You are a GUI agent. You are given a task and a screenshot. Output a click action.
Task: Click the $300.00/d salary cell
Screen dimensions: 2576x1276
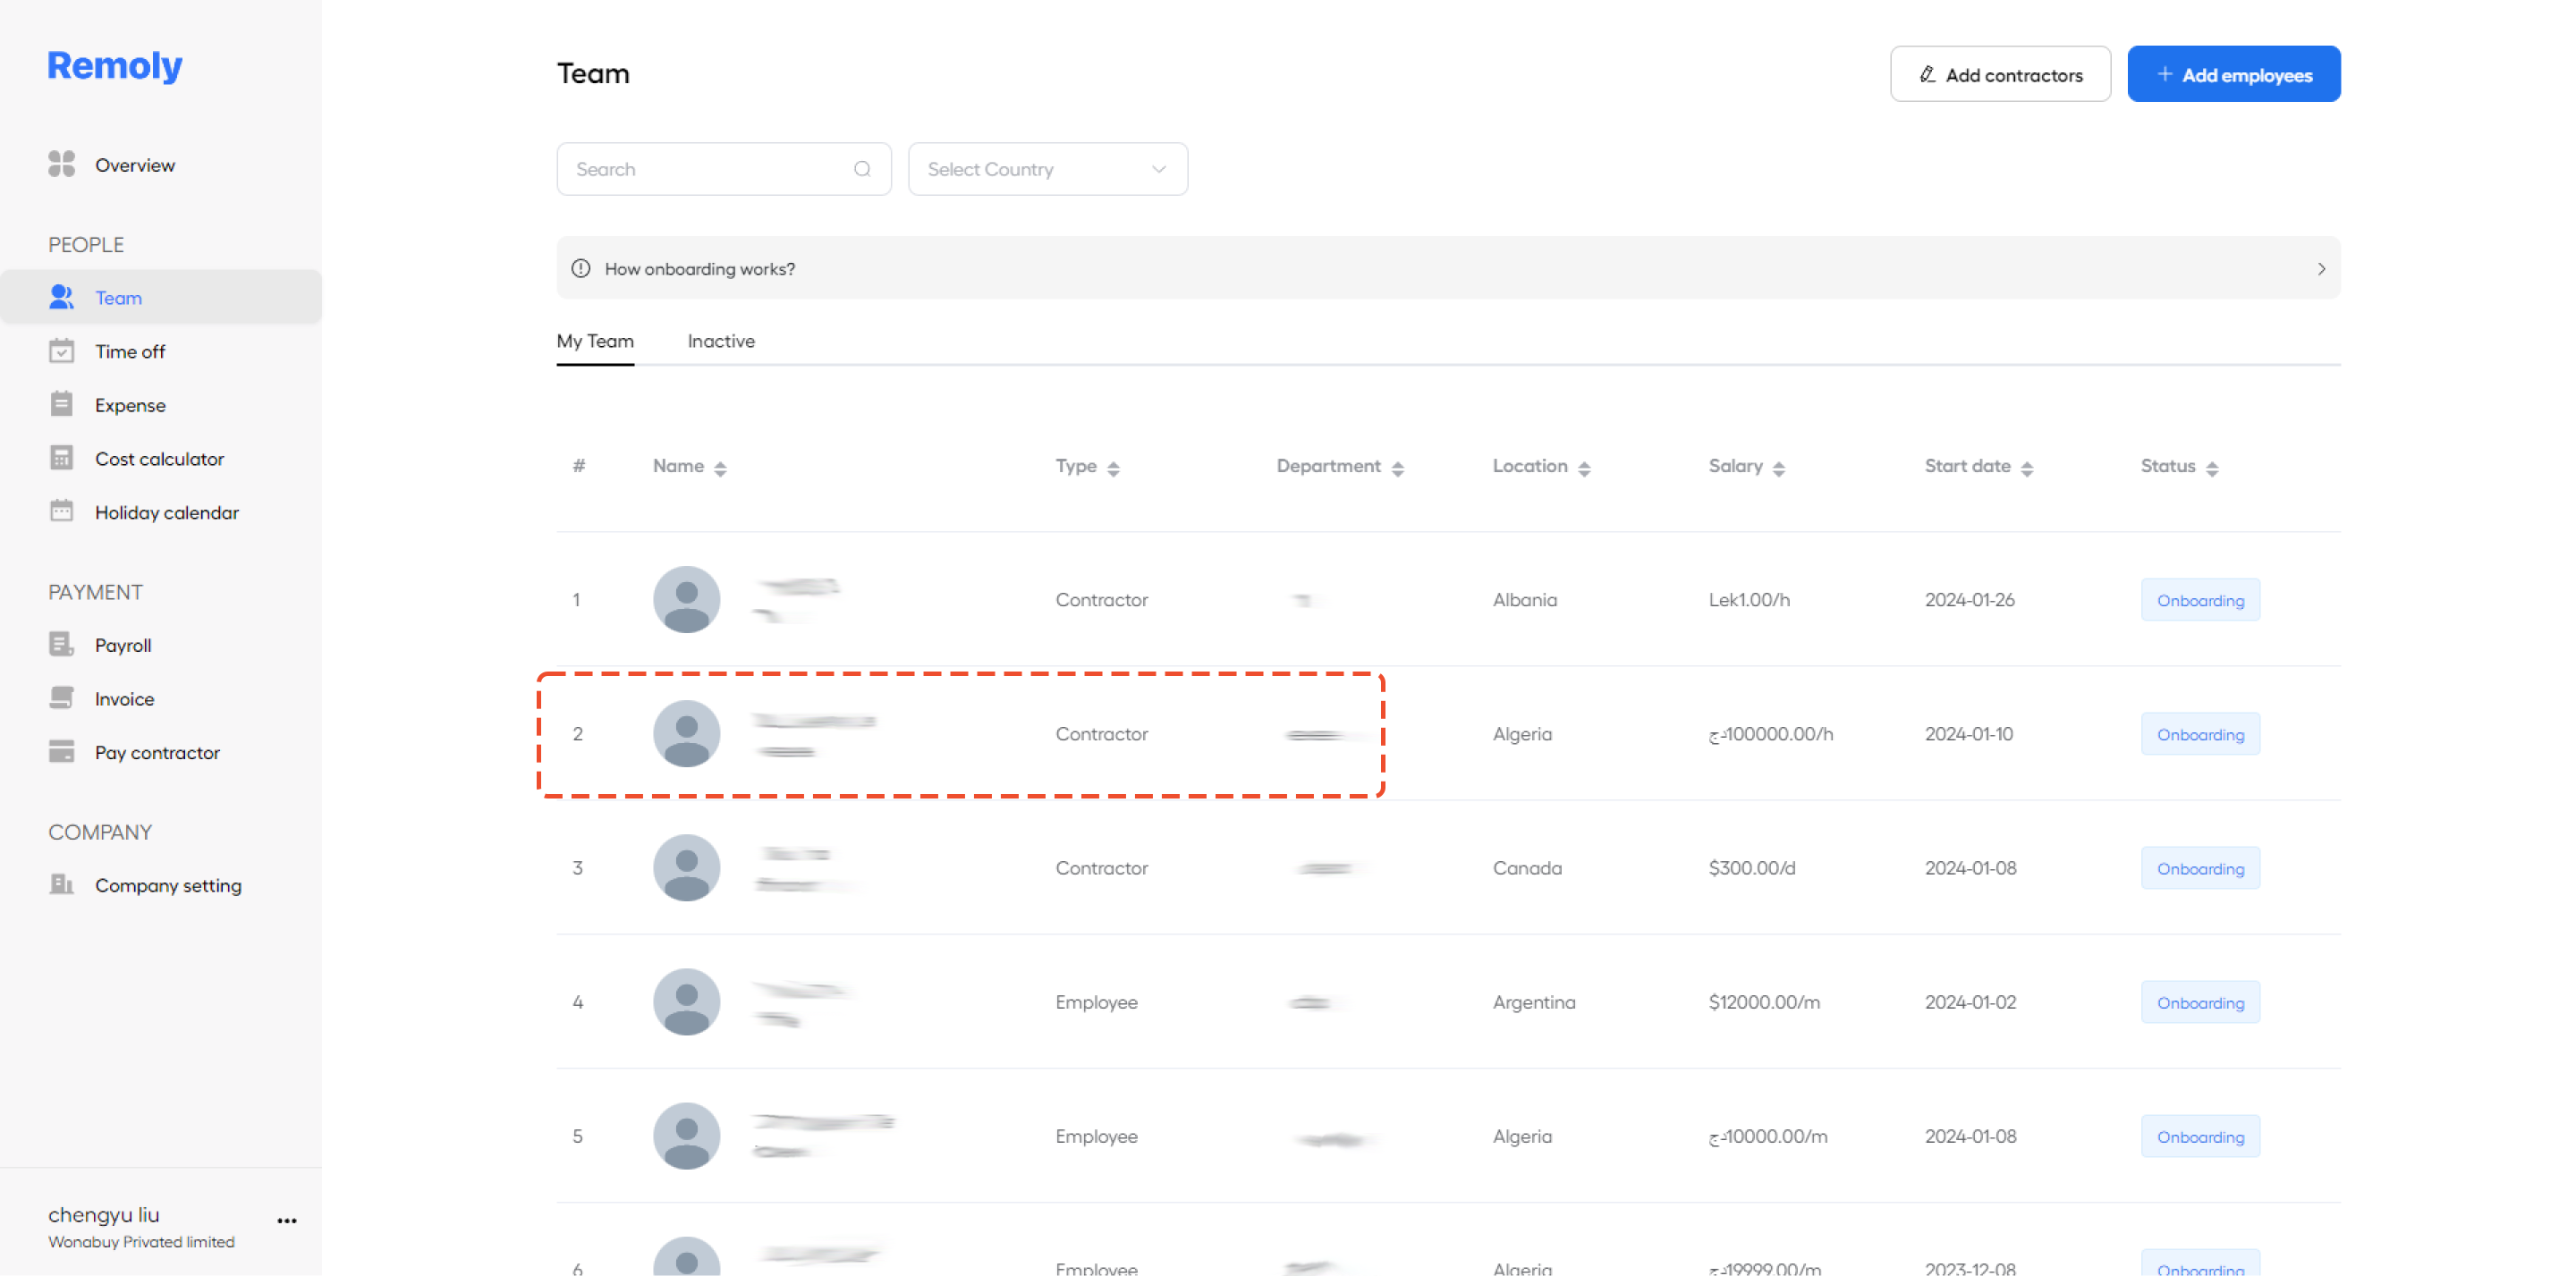(x=1752, y=868)
